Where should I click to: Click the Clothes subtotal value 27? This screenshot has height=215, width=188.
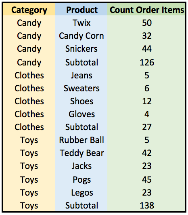(x=147, y=127)
